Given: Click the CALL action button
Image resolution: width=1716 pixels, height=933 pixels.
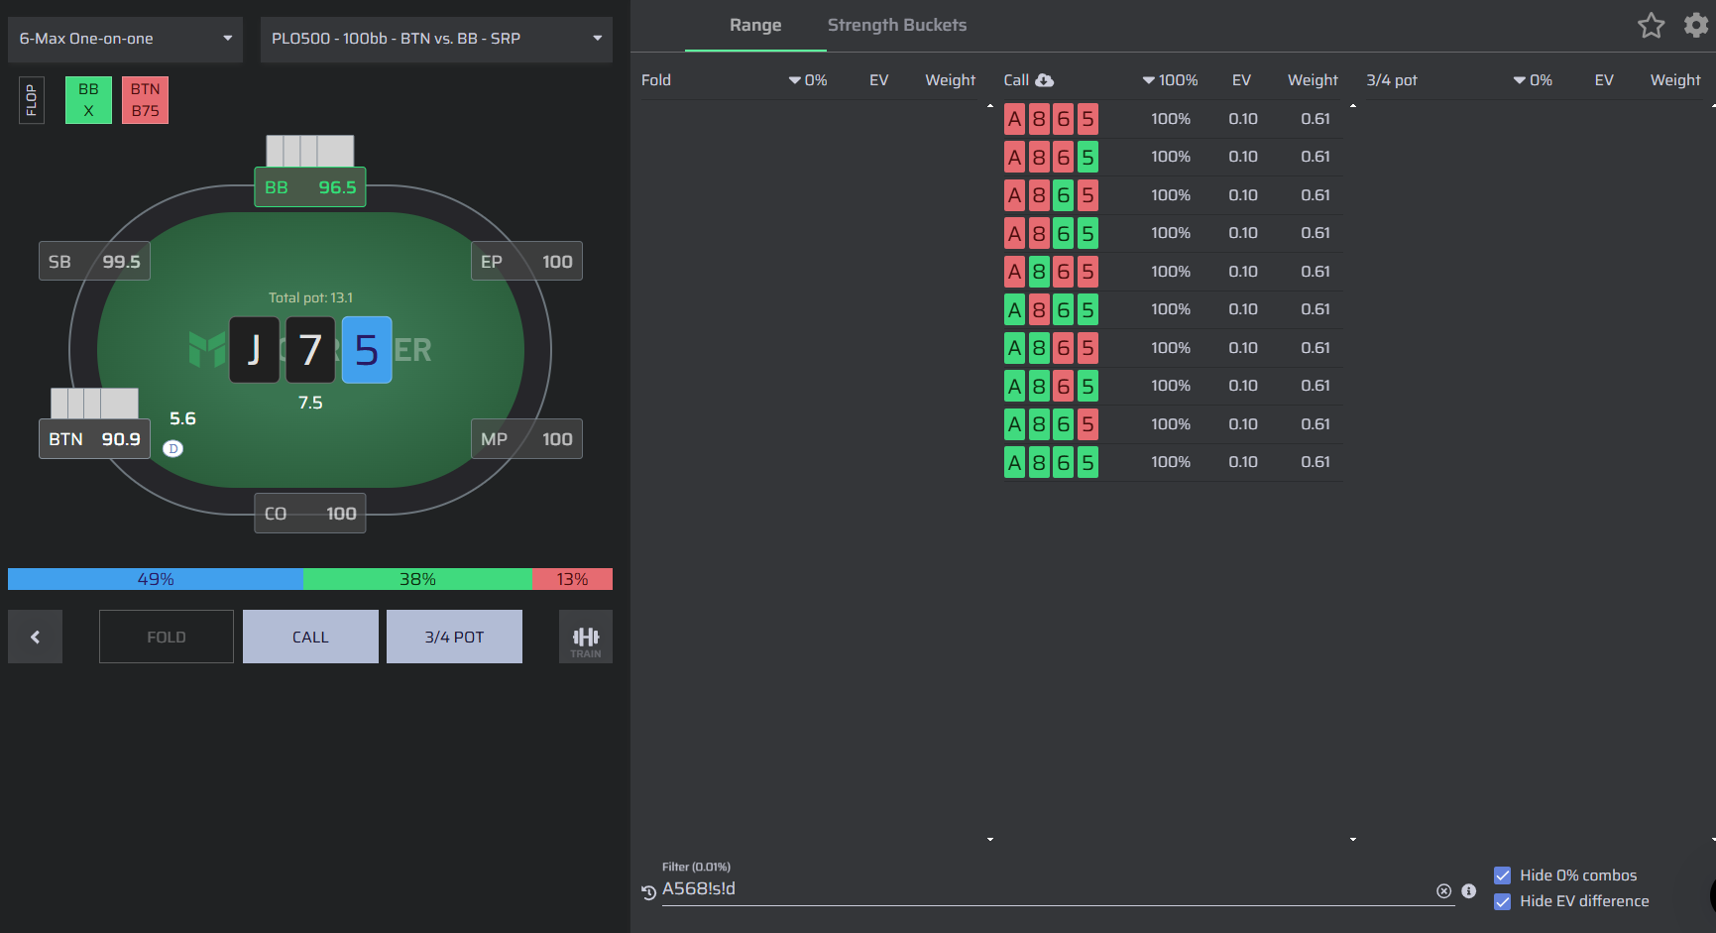Looking at the screenshot, I should point(310,637).
